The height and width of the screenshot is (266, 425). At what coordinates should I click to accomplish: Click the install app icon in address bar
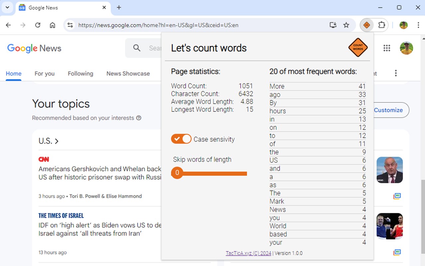[333, 25]
